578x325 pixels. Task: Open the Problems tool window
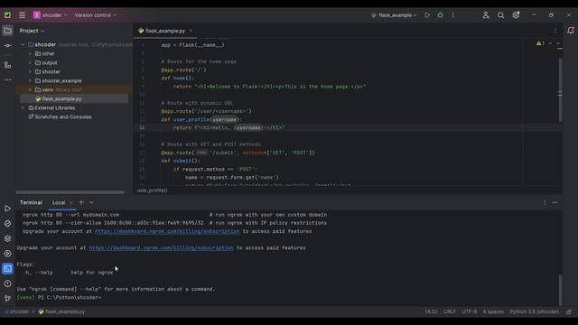coord(7,283)
